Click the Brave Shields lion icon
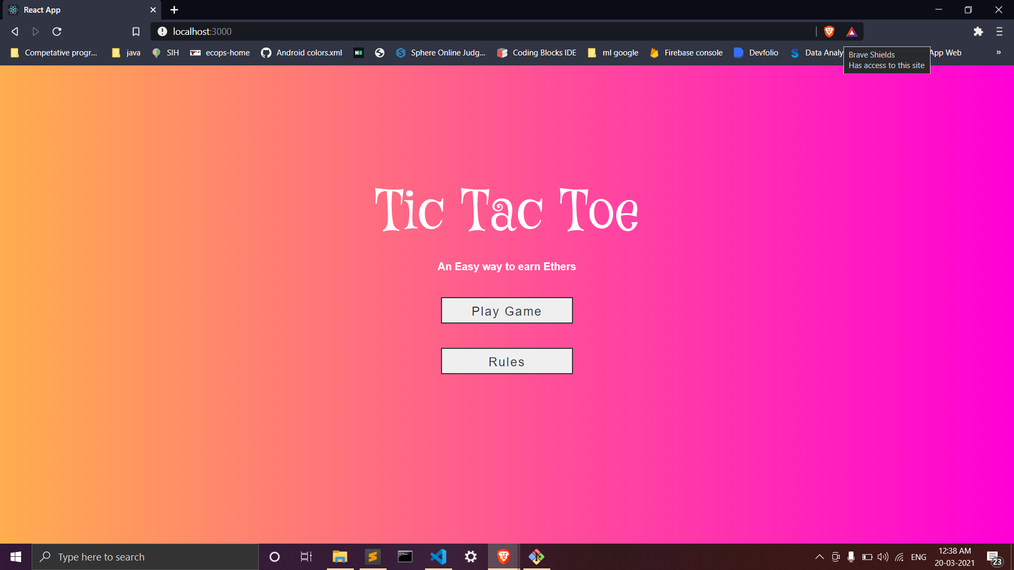The image size is (1014, 570). [829, 32]
